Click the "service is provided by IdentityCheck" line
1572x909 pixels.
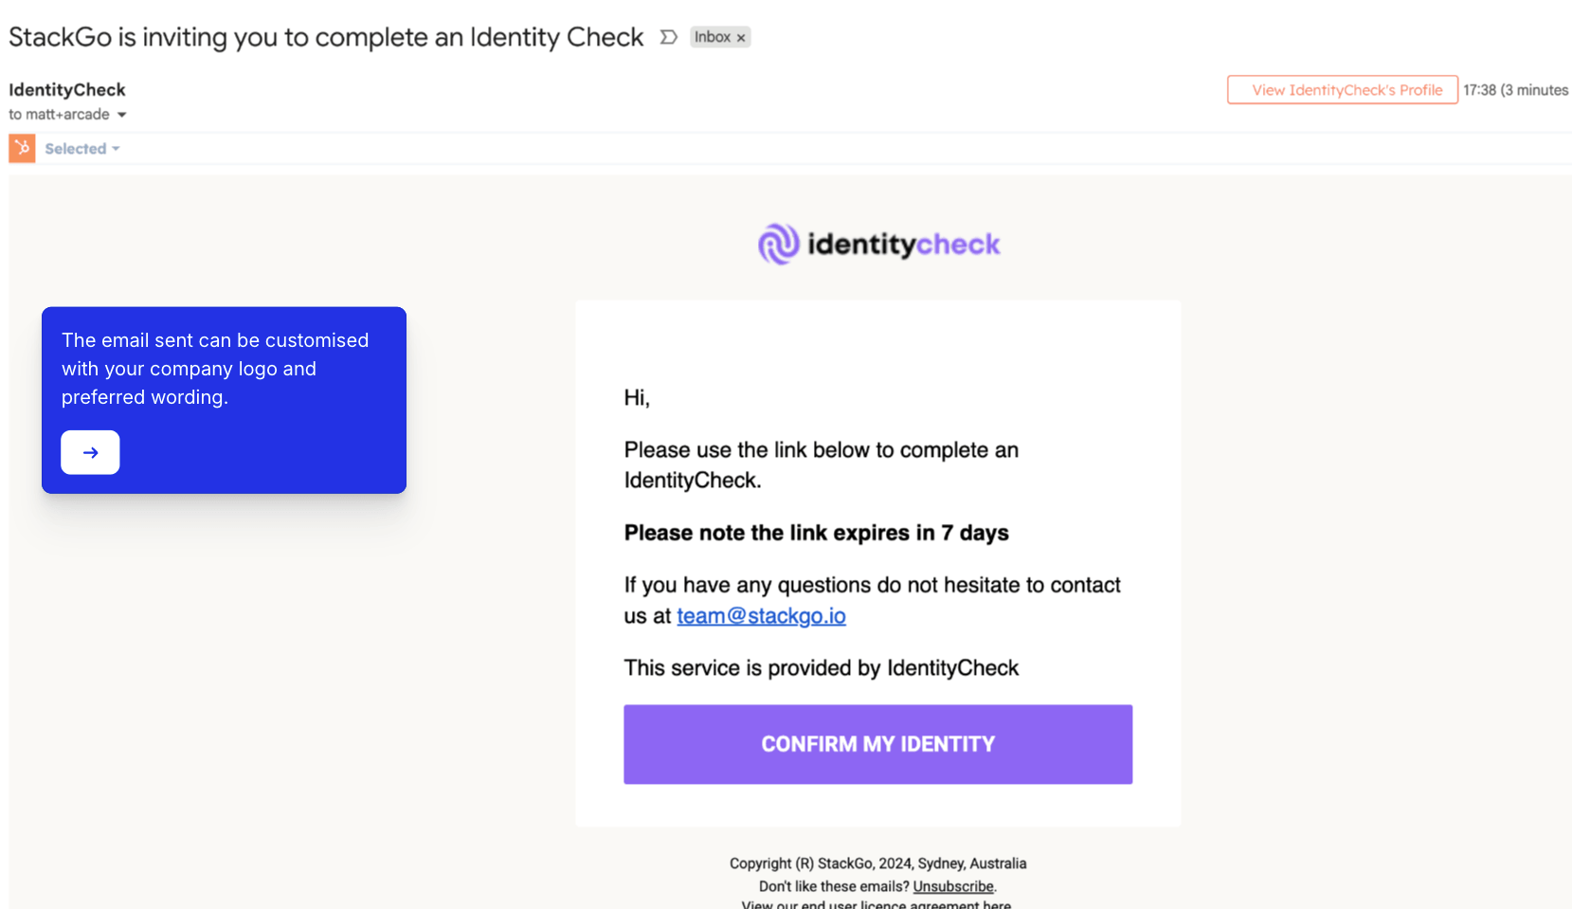821,668
